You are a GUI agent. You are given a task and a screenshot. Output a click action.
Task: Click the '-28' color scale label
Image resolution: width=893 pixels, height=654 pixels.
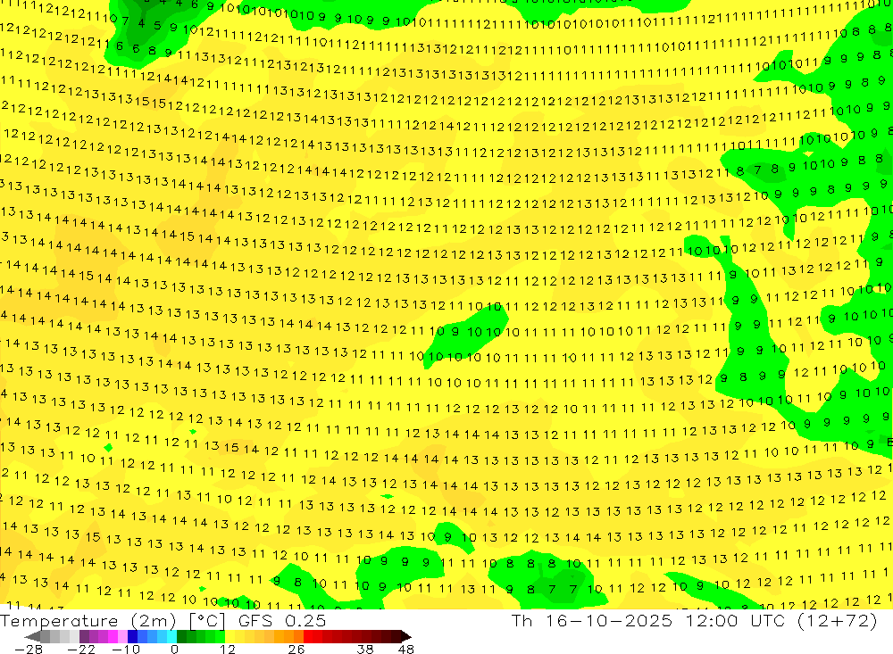click(29, 649)
